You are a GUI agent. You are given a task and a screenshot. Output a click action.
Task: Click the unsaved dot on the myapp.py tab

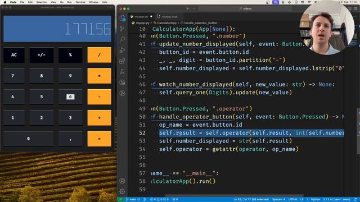point(151,16)
